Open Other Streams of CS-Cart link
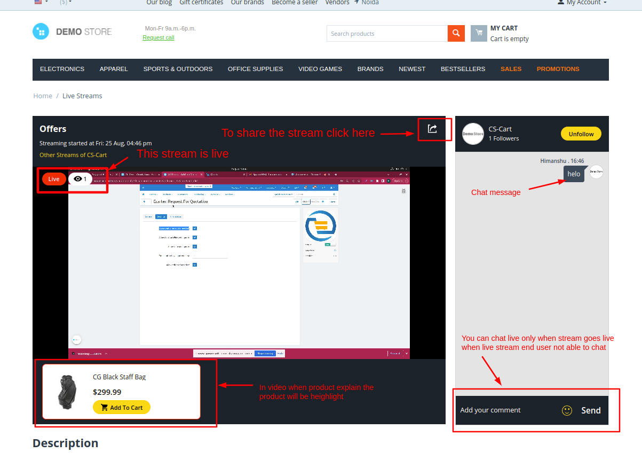Viewport: 642px width, 460px height. (x=73, y=155)
